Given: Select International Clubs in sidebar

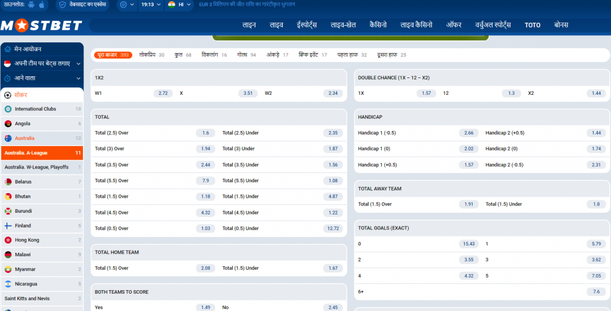Looking at the screenshot, I should click(x=42, y=109).
